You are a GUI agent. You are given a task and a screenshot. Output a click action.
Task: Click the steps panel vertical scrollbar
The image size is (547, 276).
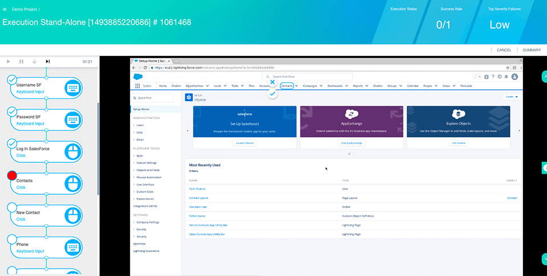[x=98, y=149]
